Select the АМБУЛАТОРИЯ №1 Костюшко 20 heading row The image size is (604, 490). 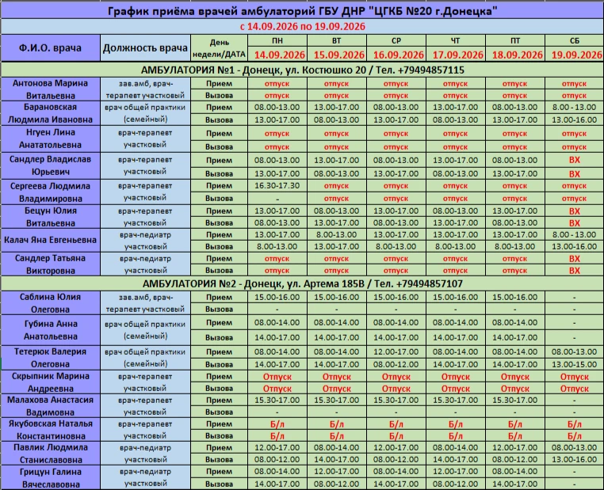302,70
